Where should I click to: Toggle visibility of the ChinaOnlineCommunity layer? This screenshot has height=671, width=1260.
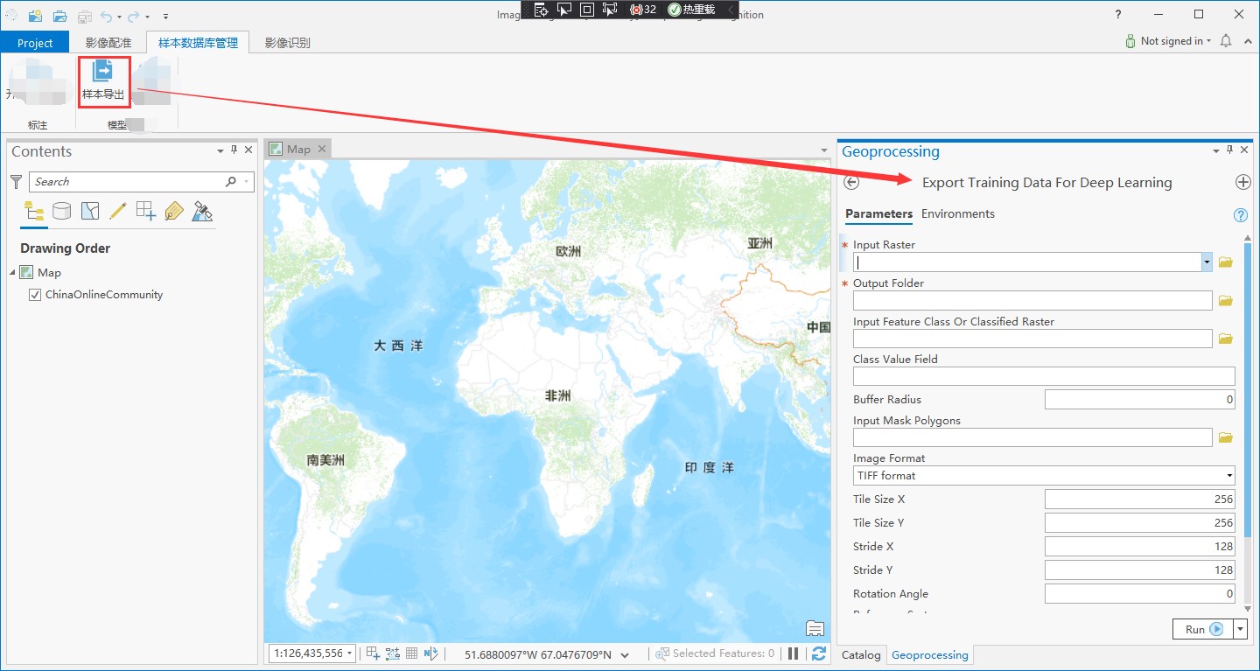tap(36, 295)
